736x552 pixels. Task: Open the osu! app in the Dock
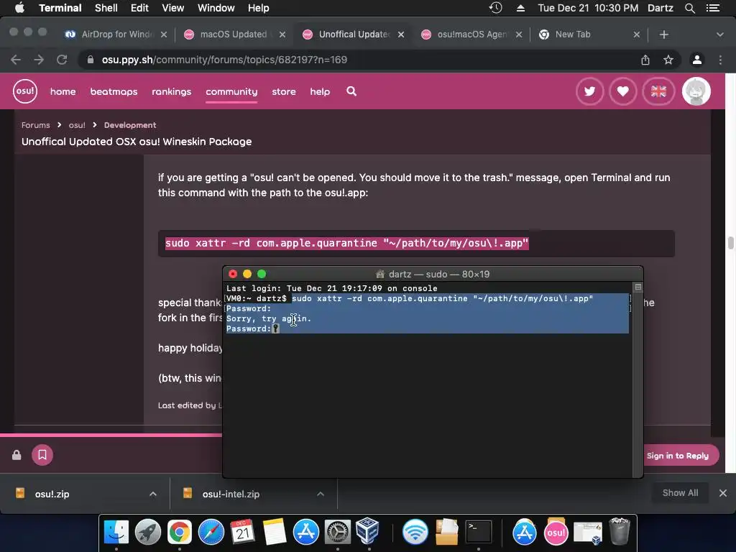[556, 533]
